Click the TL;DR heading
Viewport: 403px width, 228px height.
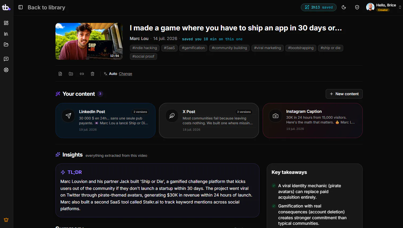pos(75,172)
